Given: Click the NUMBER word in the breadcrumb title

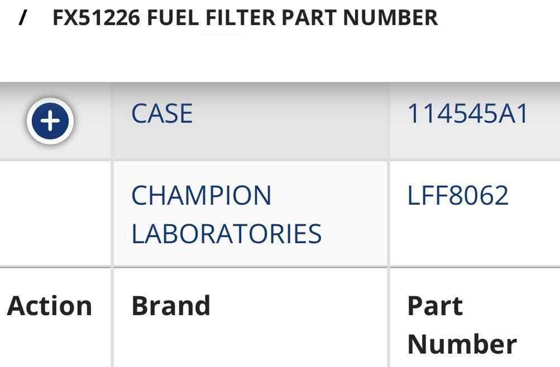Looking at the screenshot, I should (390, 18).
